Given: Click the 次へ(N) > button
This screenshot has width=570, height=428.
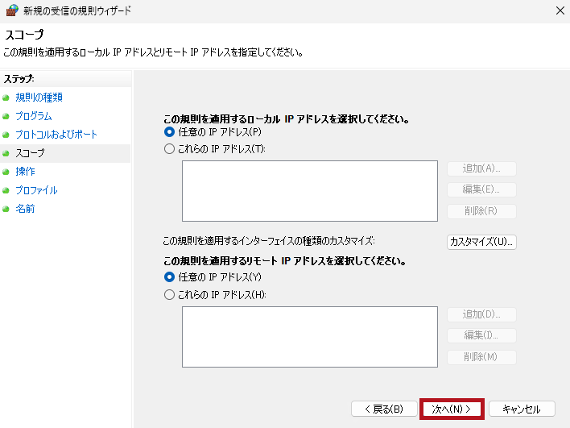Looking at the screenshot, I should [452, 409].
